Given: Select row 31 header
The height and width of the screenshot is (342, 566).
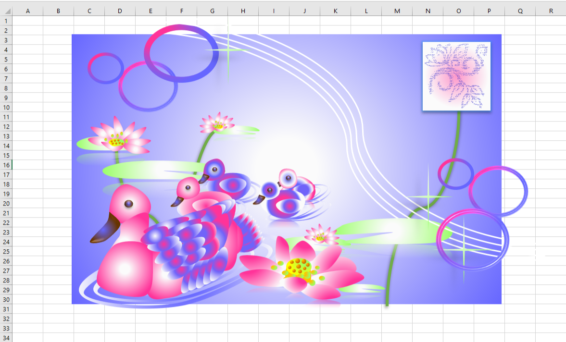Looking at the screenshot, I should tap(6, 309).
